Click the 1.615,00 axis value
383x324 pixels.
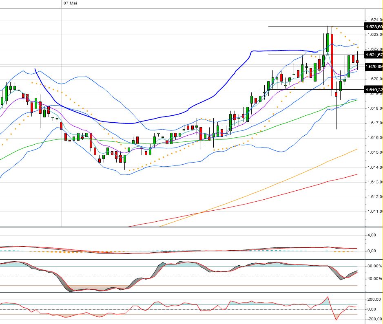(375, 152)
